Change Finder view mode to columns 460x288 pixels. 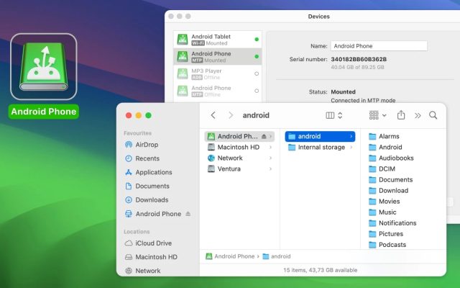pyautogui.click(x=333, y=115)
